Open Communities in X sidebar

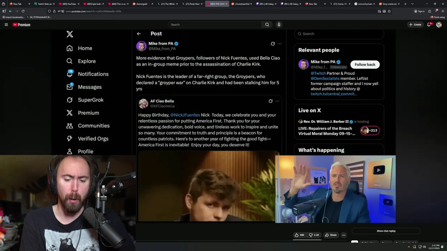(x=88, y=125)
